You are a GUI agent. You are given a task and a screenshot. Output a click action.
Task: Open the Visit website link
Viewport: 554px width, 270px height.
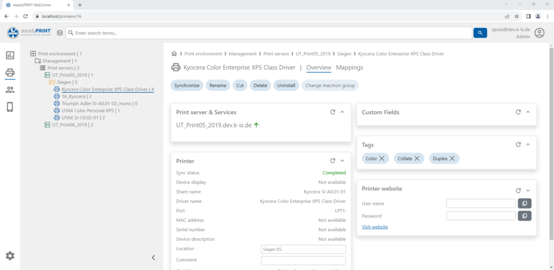click(375, 227)
